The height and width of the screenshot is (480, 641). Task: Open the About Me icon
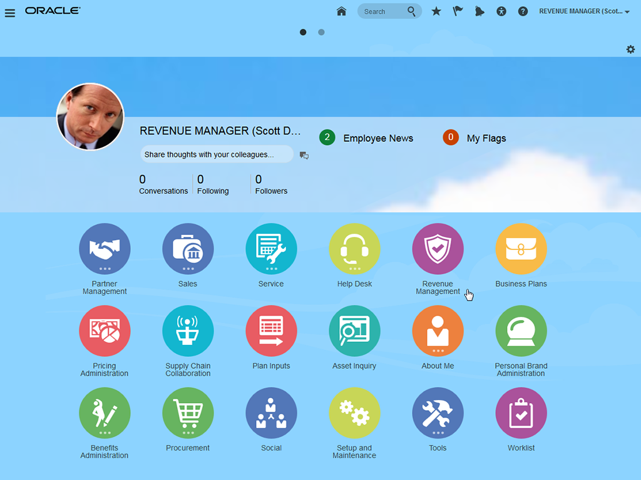pyautogui.click(x=438, y=331)
